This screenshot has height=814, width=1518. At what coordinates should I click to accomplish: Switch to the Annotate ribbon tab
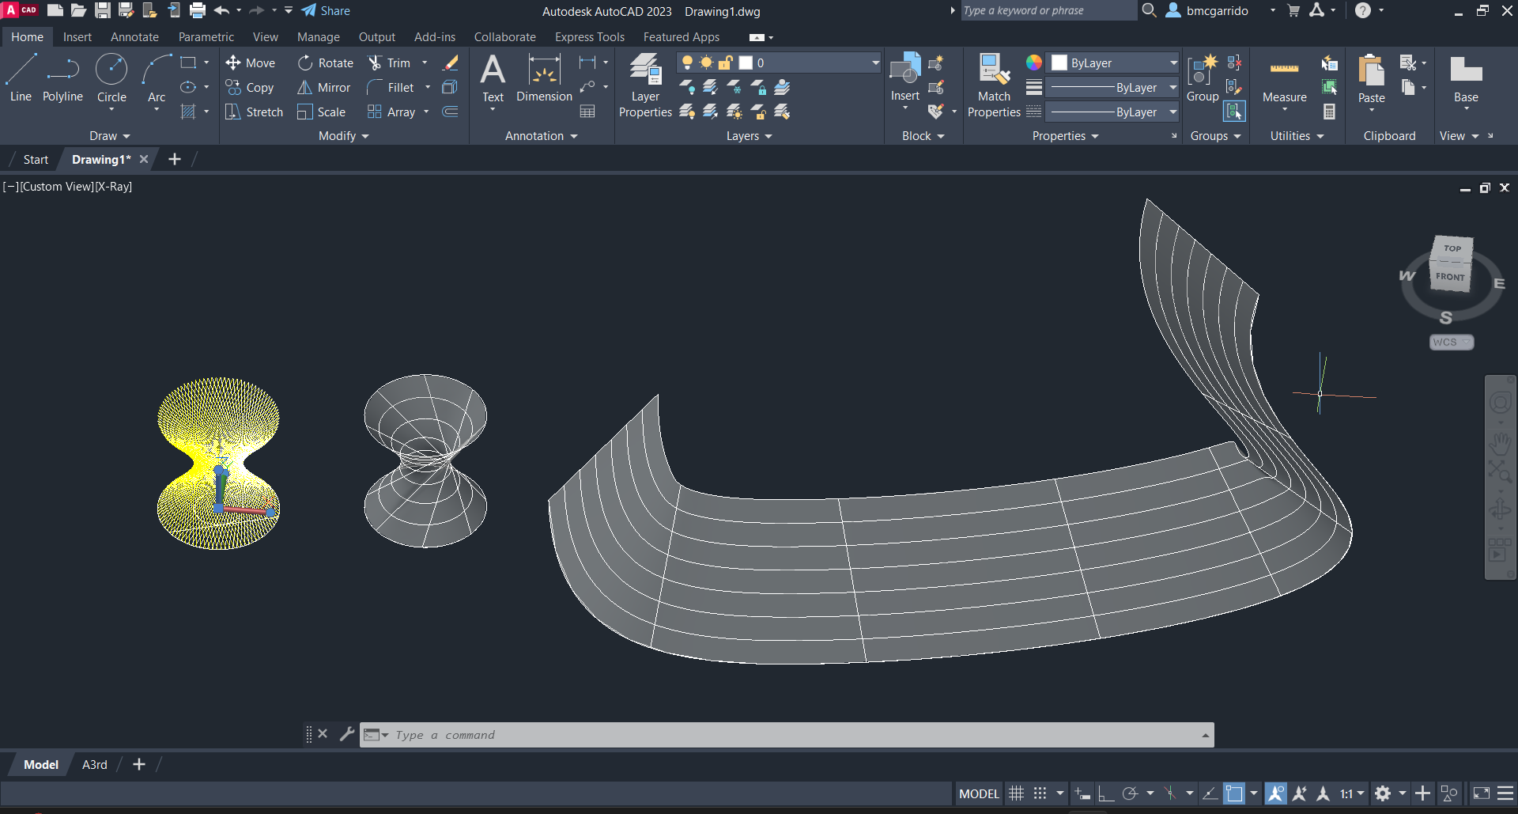click(x=134, y=37)
